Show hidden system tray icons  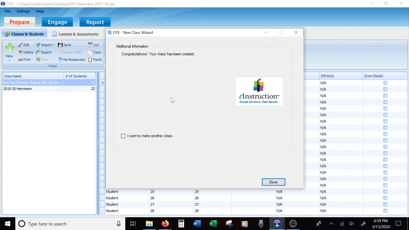[331, 224]
